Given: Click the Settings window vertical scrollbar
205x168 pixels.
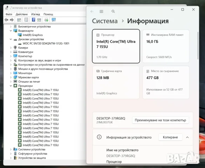Looking at the screenshot, I should (198, 45).
